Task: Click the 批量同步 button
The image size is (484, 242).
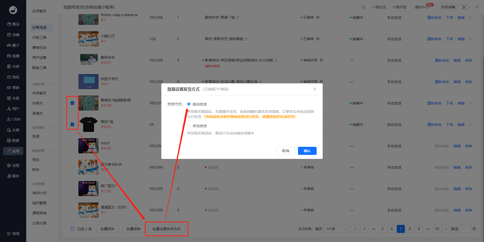Action: pyautogui.click(x=107, y=229)
